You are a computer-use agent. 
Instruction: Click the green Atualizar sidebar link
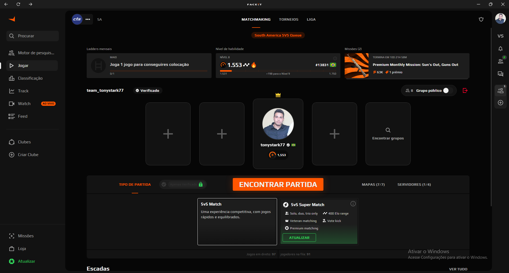pyautogui.click(x=32, y=261)
